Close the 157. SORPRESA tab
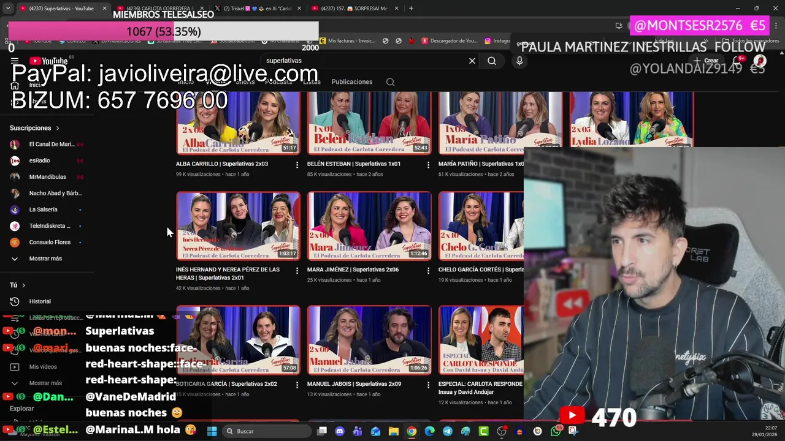 (x=396, y=9)
